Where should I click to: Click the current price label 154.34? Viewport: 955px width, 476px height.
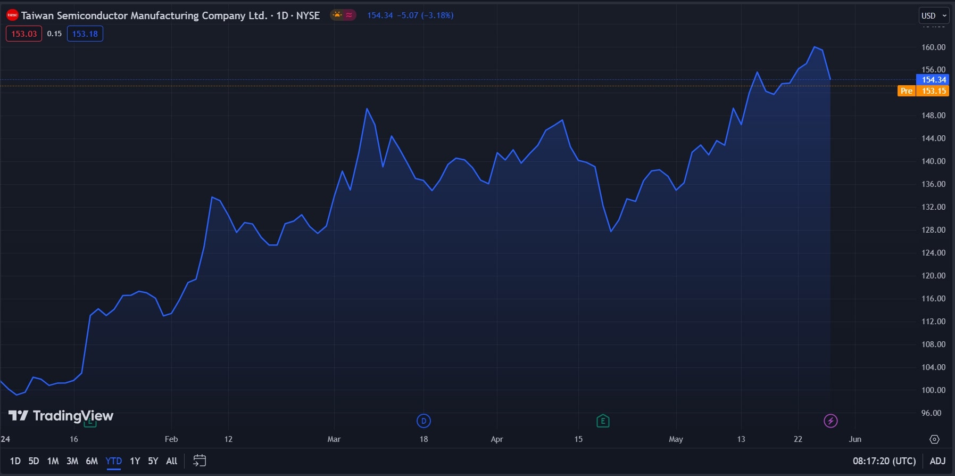[x=934, y=80]
